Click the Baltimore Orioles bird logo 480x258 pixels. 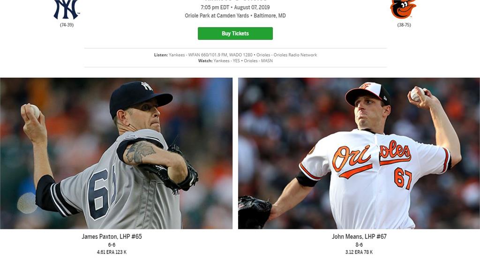coord(403,9)
